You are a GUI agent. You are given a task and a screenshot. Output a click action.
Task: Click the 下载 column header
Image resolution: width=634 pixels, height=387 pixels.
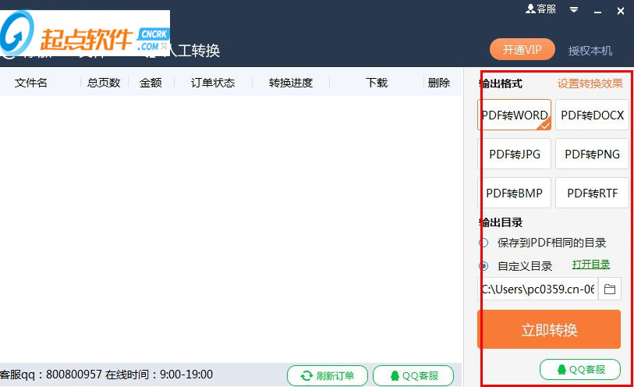(x=377, y=83)
